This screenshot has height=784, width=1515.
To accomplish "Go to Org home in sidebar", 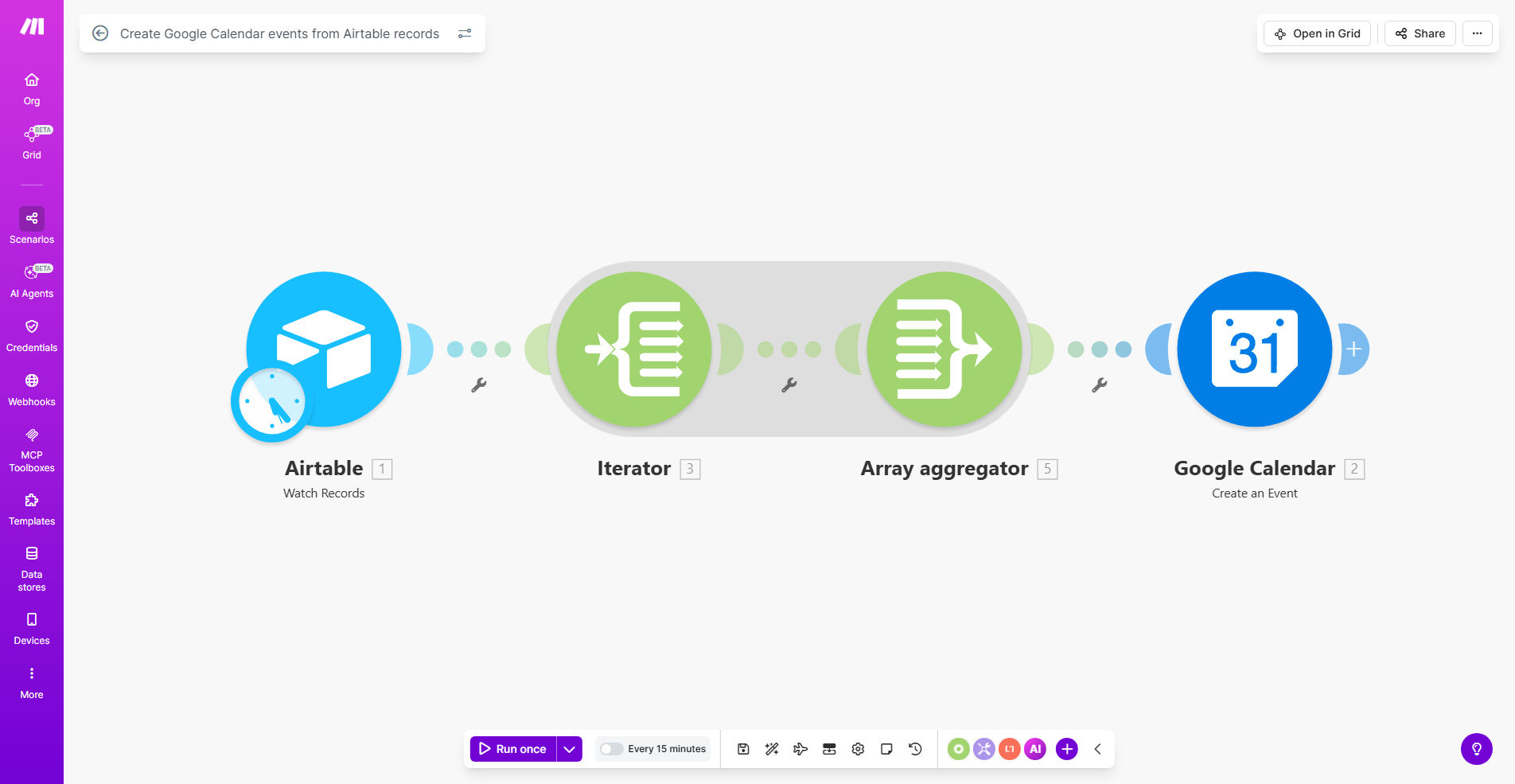I will click(32, 89).
